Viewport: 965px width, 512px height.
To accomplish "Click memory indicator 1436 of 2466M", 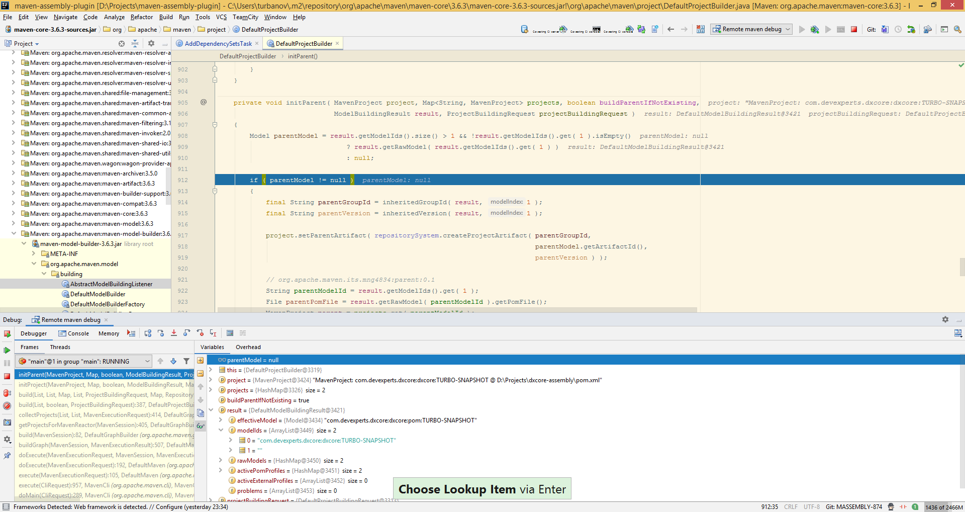I will click(944, 507).
